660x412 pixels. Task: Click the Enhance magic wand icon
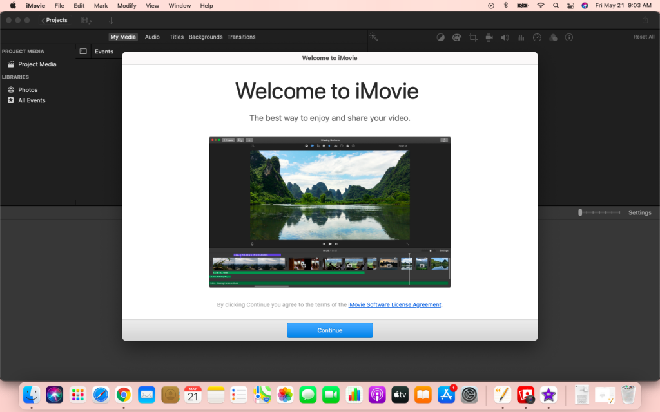tap(374, 37)
